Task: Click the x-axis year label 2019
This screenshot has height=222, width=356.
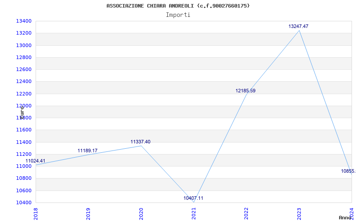Action: point(88,214)
